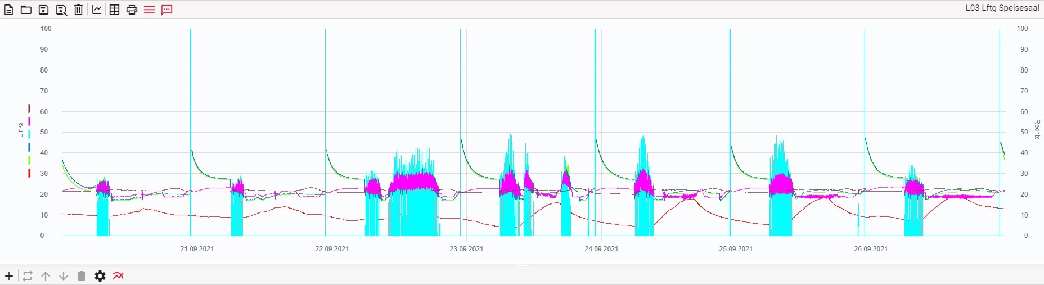Select the red curve legend marker
The width and height of the screenshot is (1044, 285).
click(29, 173)
